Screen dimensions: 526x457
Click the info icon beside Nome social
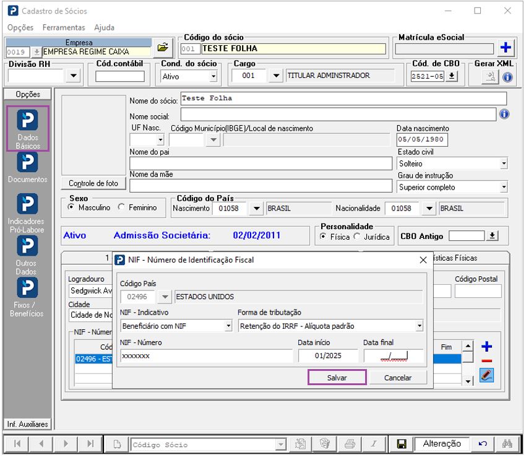click(x=504, y=114)
